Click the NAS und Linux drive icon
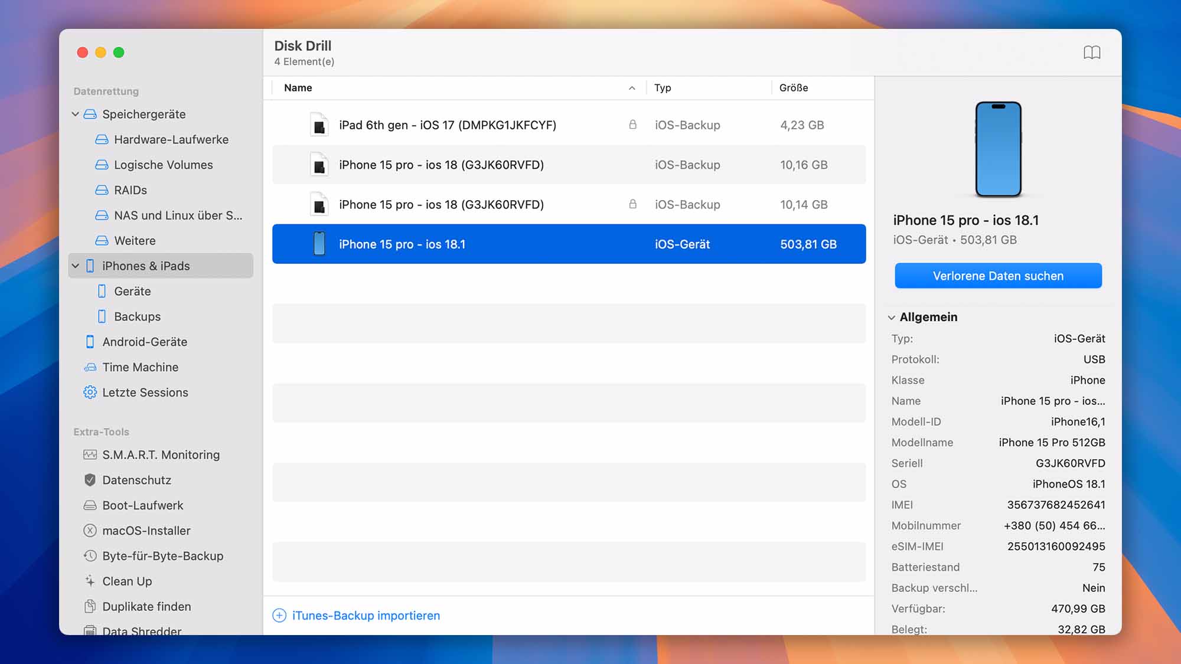This screenshot has width=1181, height=664. [x=102, y=215]
